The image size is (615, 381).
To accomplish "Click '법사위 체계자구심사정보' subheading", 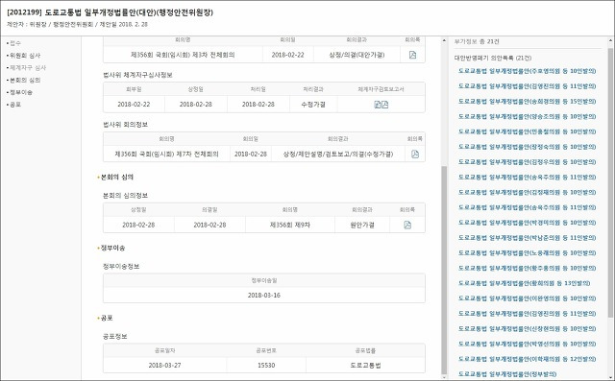I will (x=137, y=75).
